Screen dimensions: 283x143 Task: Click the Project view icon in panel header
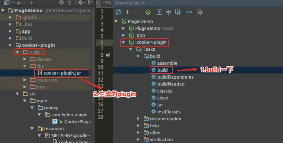coord(7,3)
